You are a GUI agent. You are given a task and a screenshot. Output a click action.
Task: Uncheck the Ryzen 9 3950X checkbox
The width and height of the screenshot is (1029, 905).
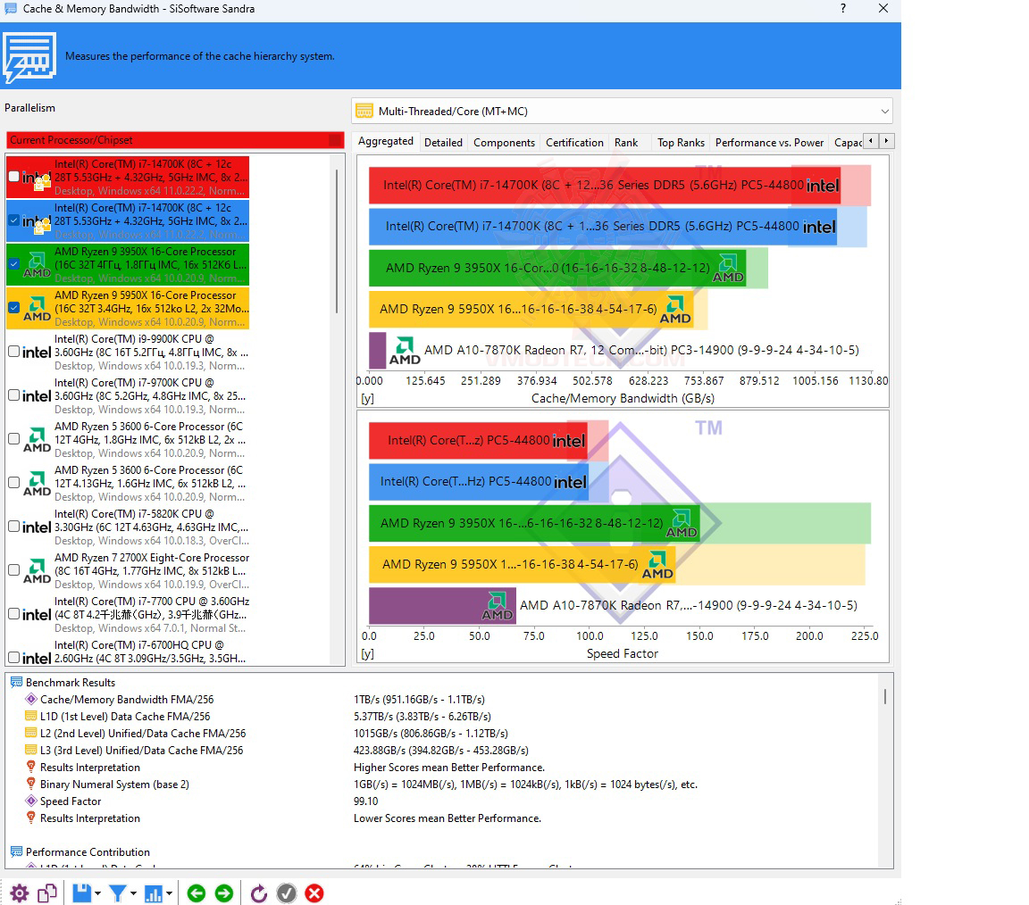(13, 264)
